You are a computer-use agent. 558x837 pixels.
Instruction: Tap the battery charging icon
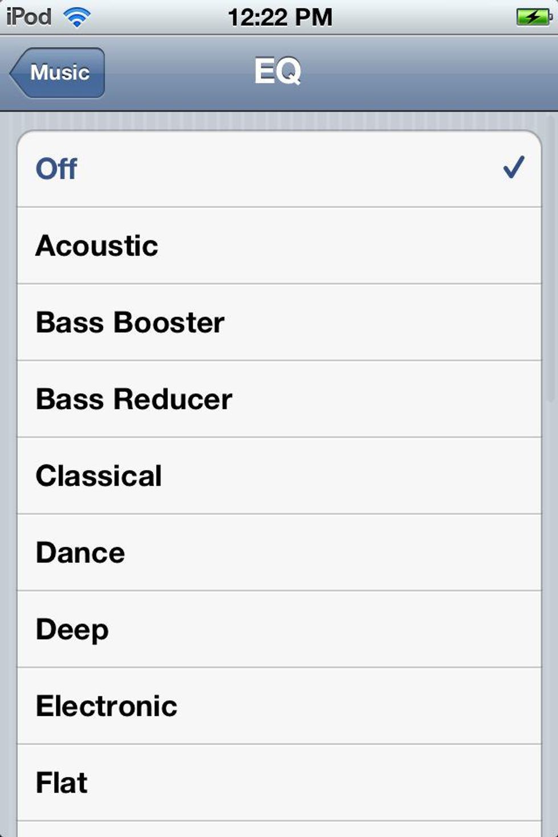point(534,17)
